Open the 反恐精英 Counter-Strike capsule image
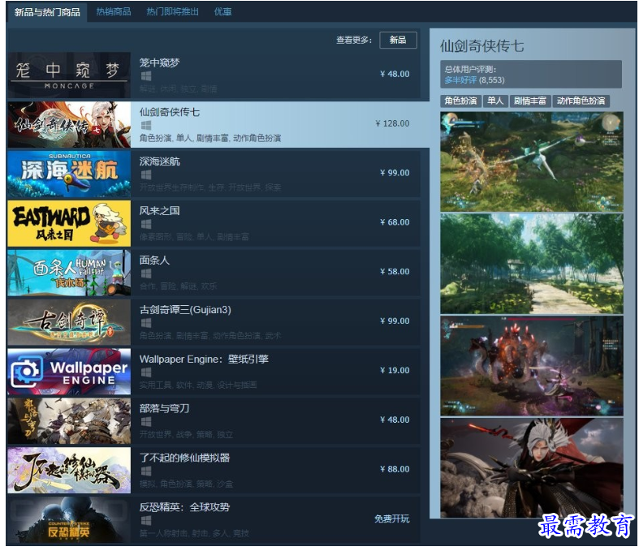The image size is (639, 551). coord(69,519)
